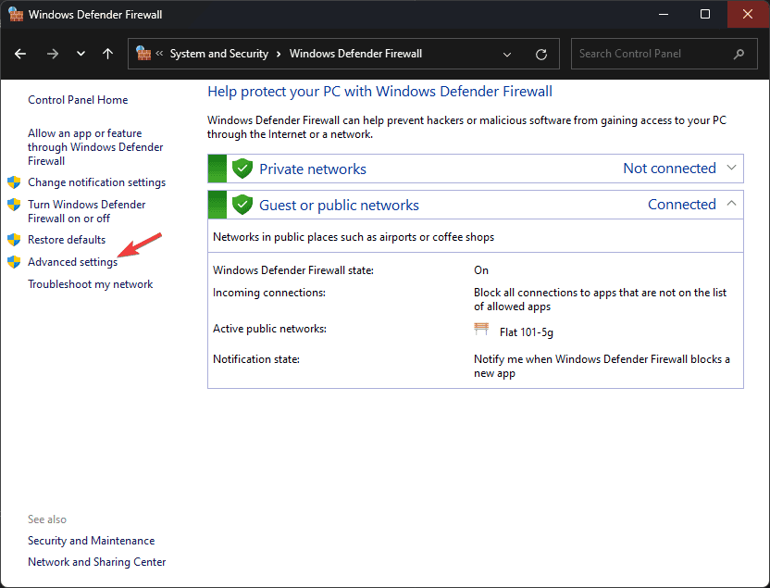Click the Back navigation arrow
This screenshot has width=770, height=588.
click(x=20, y=54)
